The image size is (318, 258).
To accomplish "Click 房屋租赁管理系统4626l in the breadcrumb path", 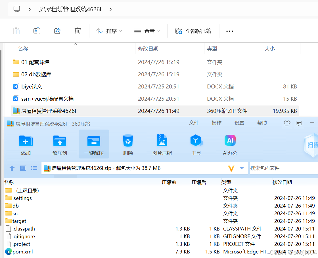I will pos(70,9).
